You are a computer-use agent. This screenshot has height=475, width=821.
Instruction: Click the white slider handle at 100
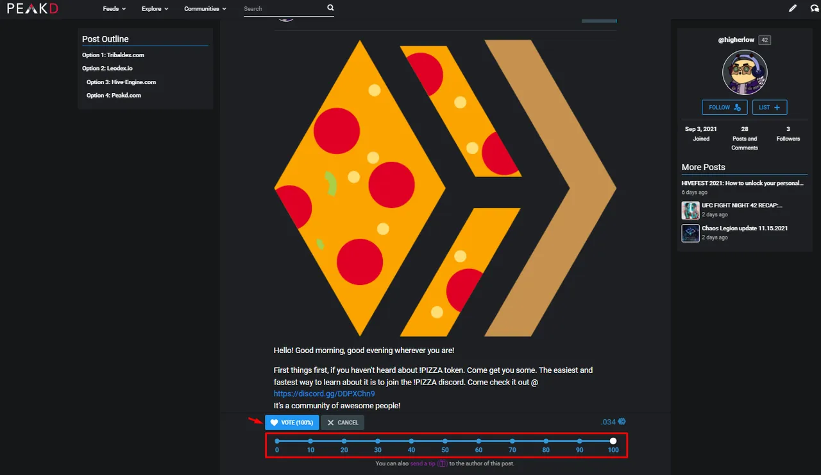tap(613, 441)
